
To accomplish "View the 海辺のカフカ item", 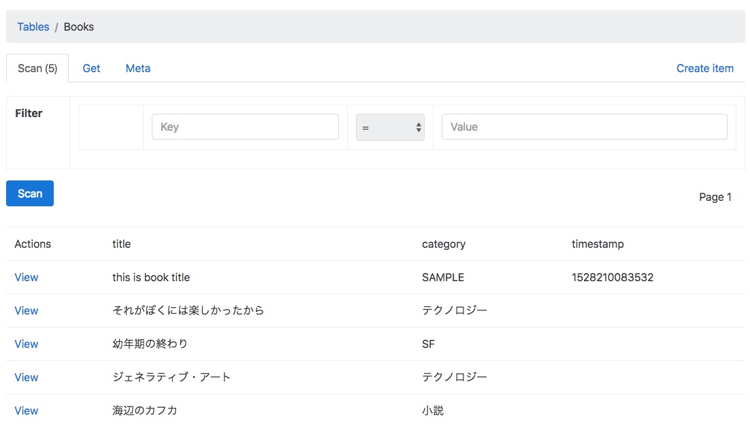I will tap(27, 411).
